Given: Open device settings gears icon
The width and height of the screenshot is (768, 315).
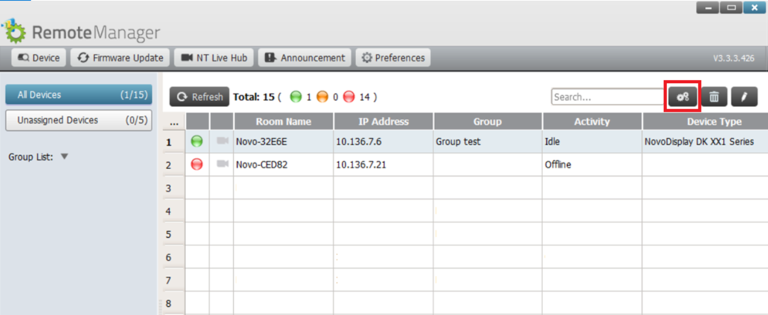Looking at the screenshot, I should coord(682,97).
